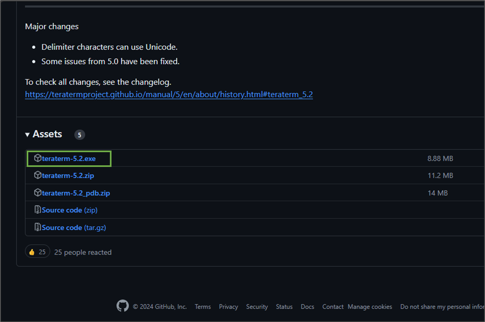Click 'Delimiter characters can use Unicode.' bullet
This screenshot has width=485, height=322.
[x=109, y=47]
